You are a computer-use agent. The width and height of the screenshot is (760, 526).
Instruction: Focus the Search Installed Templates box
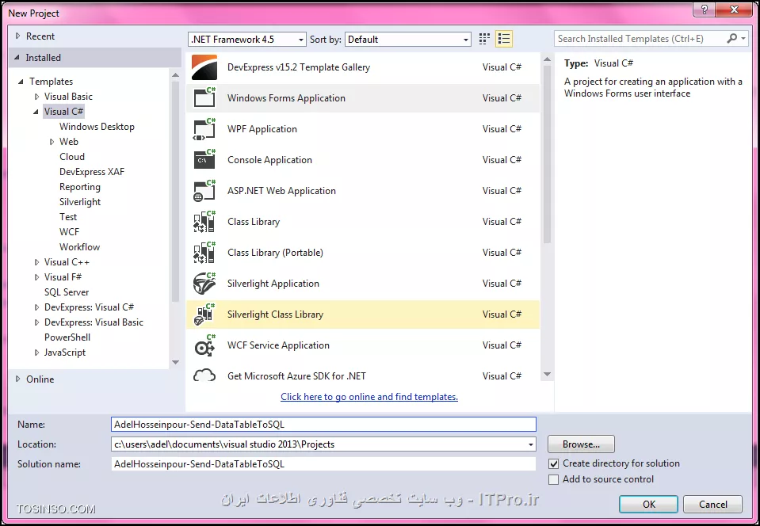[641, 38]
